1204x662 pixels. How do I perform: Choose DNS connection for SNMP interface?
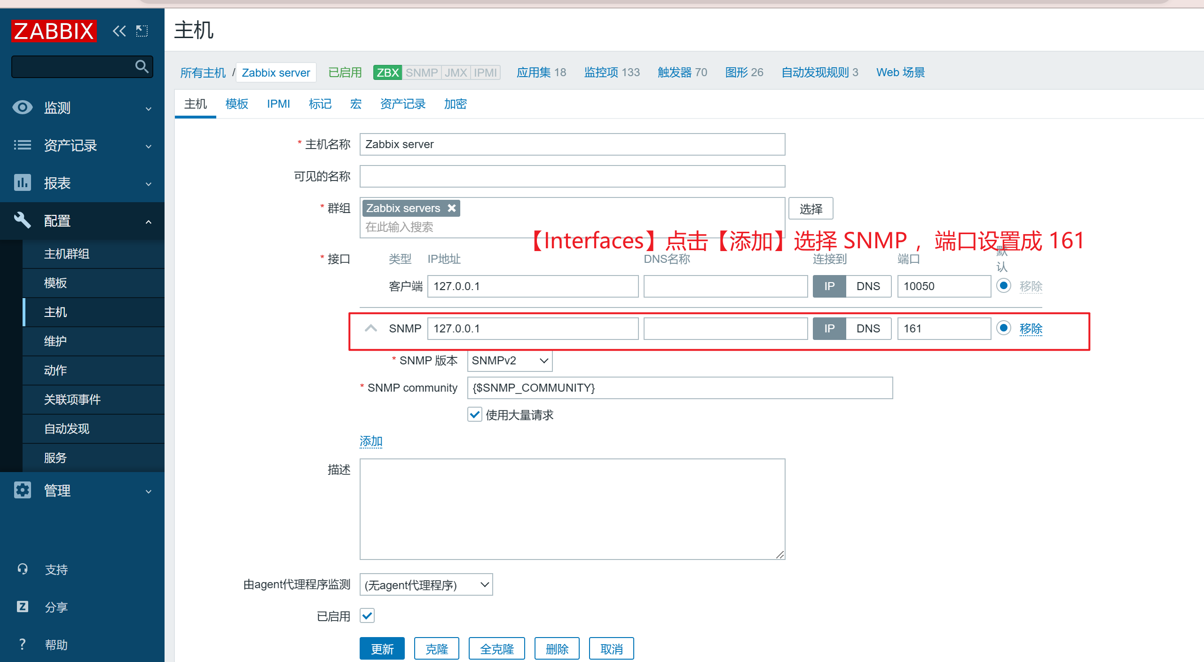tap(868, 328)
